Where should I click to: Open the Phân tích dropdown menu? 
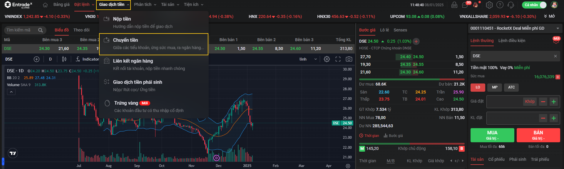pos(145,5)
